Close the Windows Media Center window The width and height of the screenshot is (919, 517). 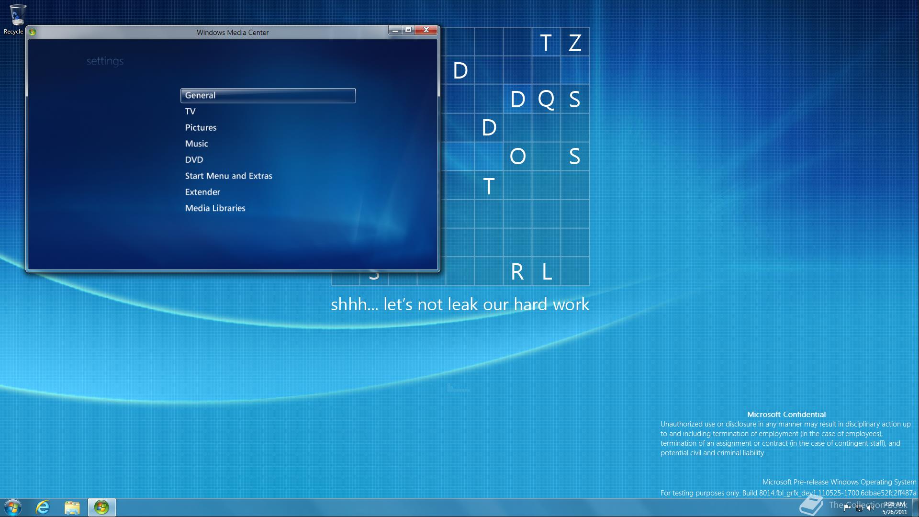click(426, 30)
